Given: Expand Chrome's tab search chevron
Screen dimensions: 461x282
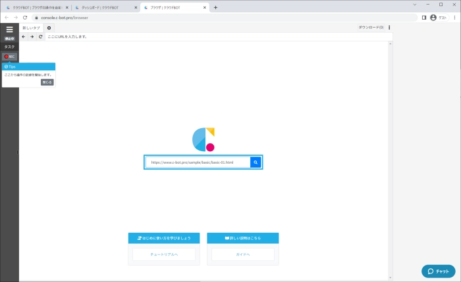Looking at the screenshot, I should click(415, 5).
